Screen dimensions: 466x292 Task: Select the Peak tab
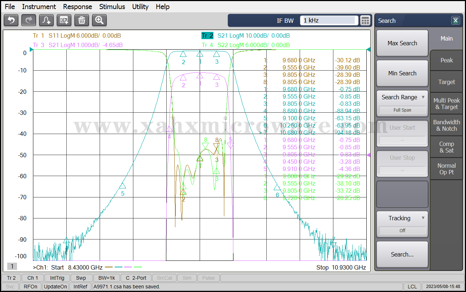point(446,60)
